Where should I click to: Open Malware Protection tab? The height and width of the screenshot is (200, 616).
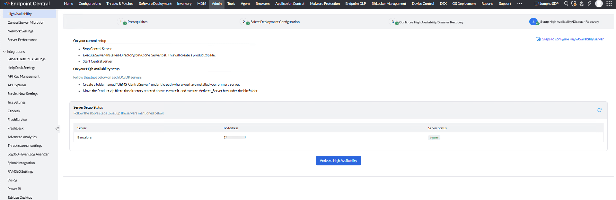point(325,4)
